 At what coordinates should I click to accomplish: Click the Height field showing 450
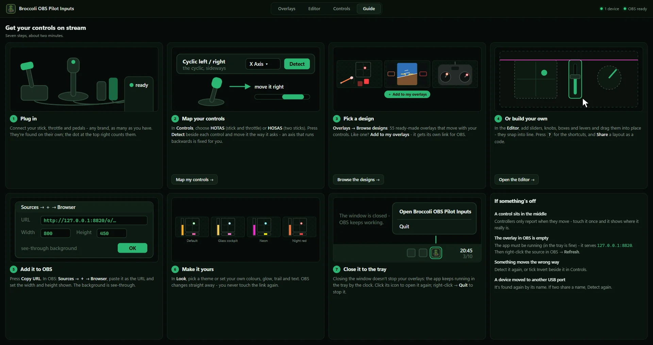point(112,233)
